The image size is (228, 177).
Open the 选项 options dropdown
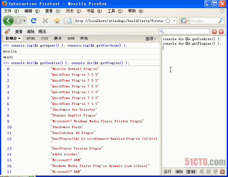point(151,39)
